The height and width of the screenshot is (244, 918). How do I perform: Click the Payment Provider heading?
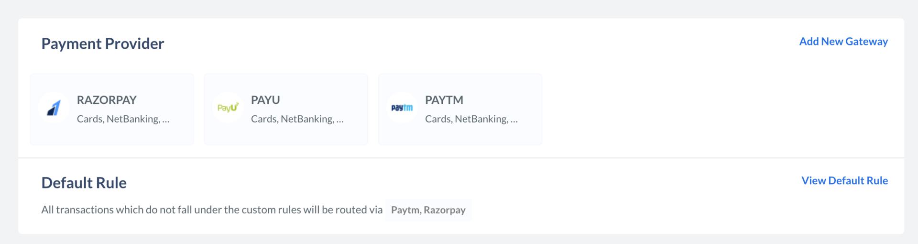(x=103, y=44)
